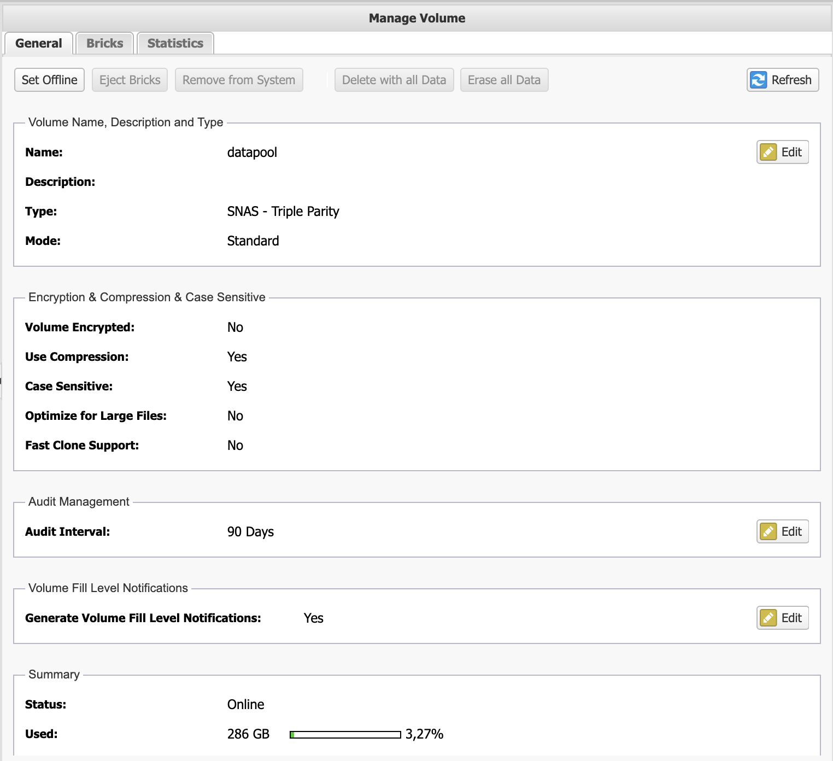Click Delete with all Data
This screenshot has width=833, height=761.
(394, 80)
